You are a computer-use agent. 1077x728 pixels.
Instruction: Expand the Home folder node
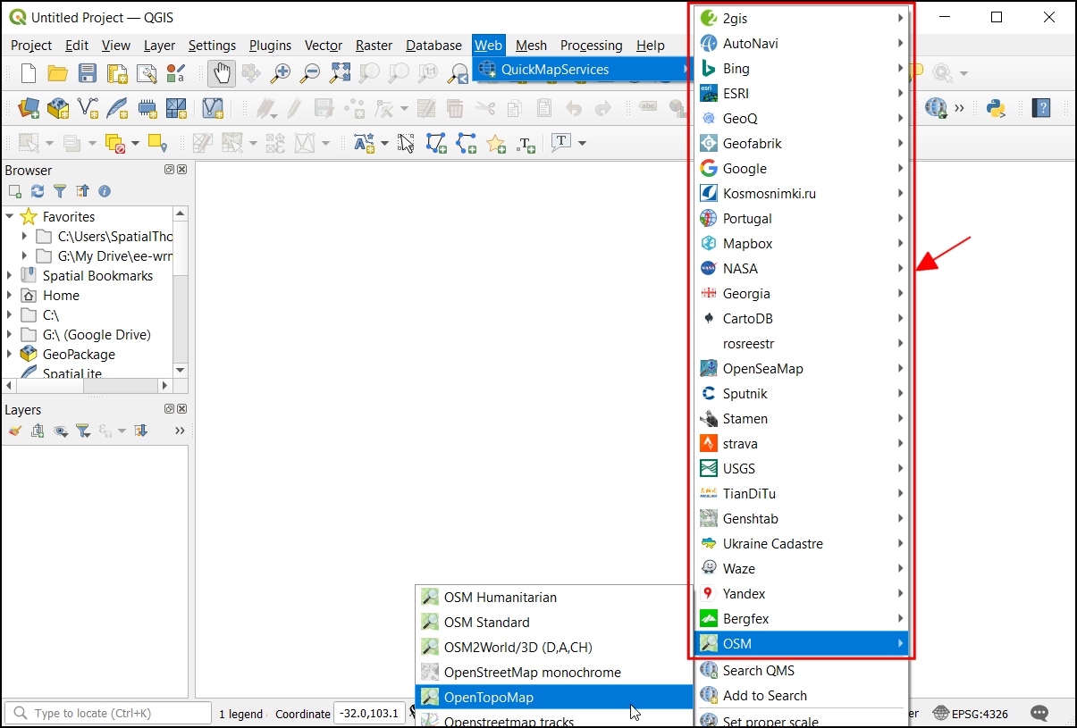(x=10, y=295)
